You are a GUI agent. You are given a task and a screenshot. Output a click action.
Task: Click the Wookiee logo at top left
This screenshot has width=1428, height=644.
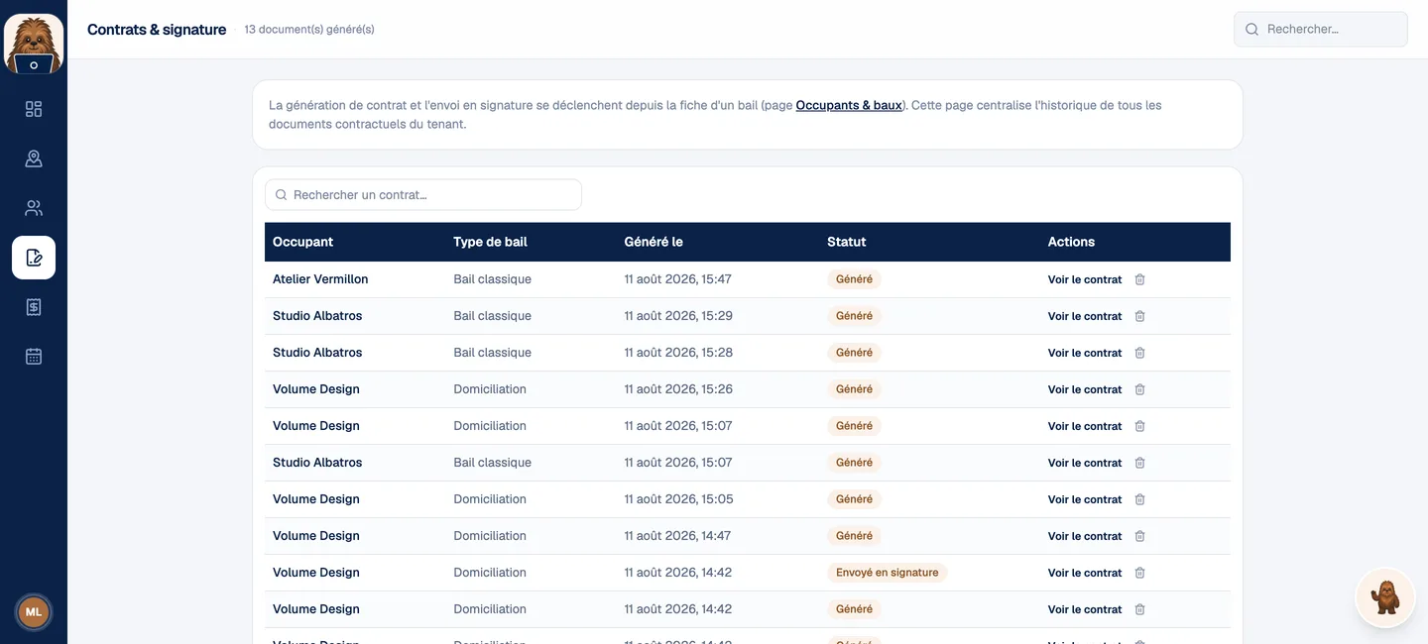(x=34, y=44)
